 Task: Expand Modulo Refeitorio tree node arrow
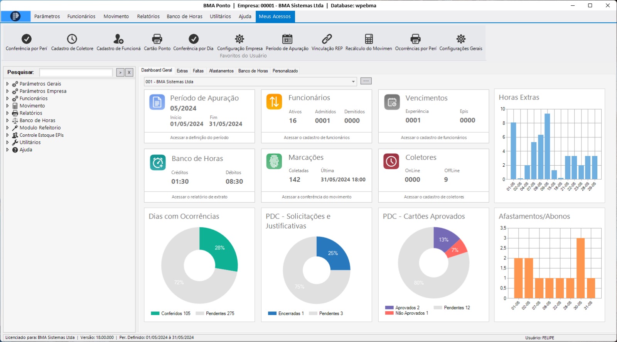click(7, 128)
